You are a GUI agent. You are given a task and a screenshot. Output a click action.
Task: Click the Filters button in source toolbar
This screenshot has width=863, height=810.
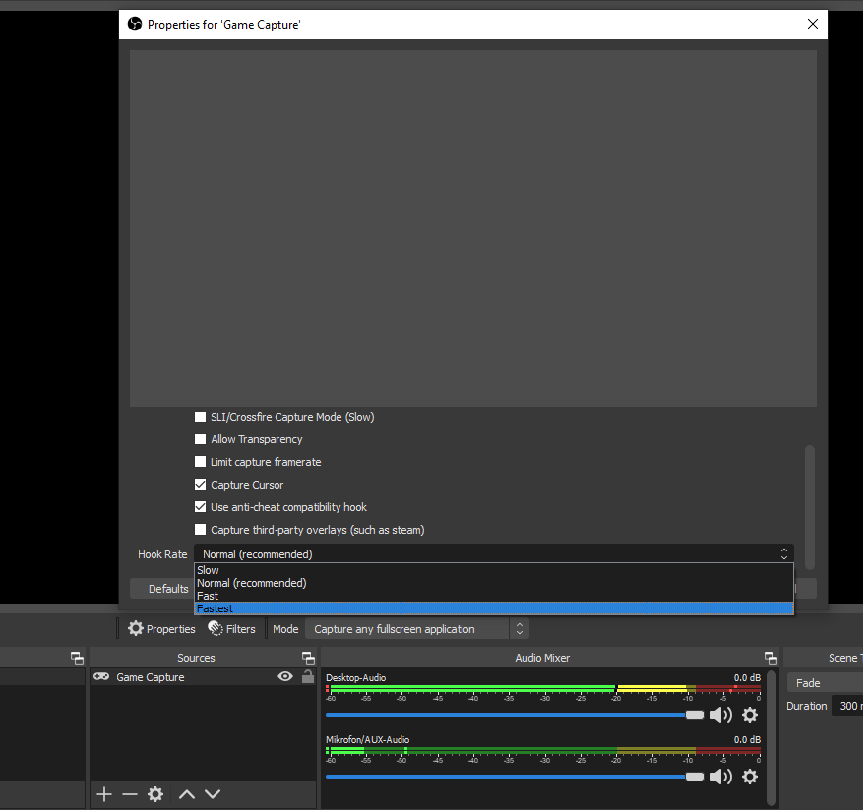tap(232, 629)
